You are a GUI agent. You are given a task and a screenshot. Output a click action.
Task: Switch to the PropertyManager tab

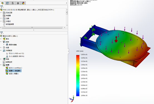click(x=8, y=3)
